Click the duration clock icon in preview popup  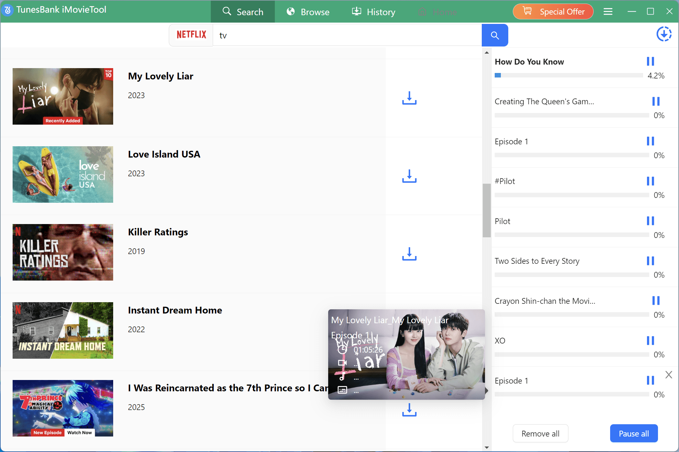[342, 350]
